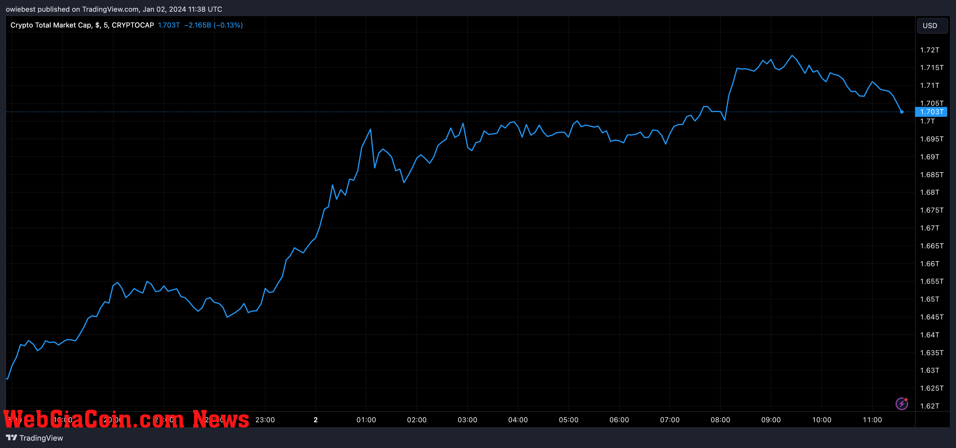This screenshot has height=448, width=956.
Task: Click the 11:00 time axis label
Action: pyautogui.click(x=872, y=420)
